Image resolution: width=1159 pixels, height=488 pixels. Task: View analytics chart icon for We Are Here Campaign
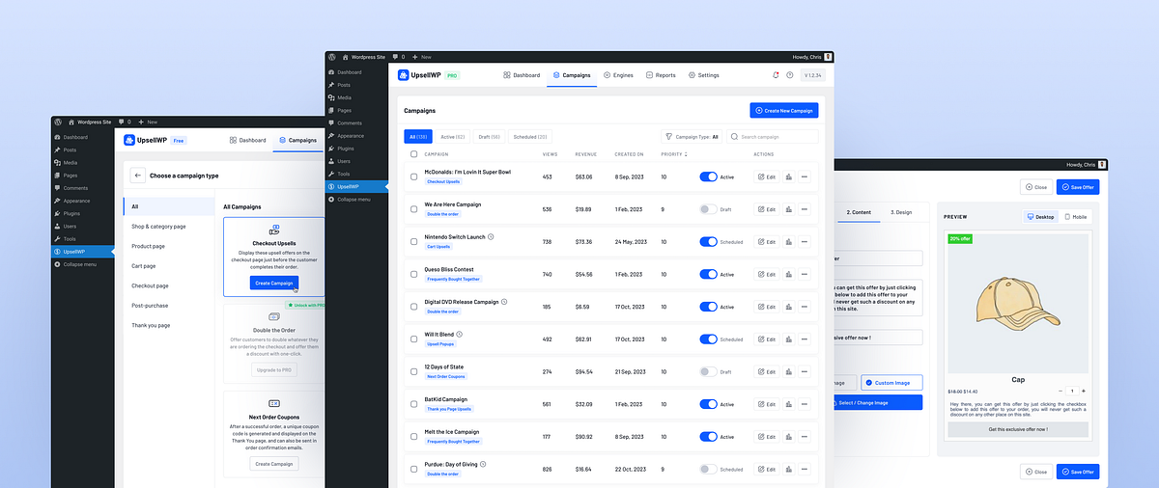789,209
